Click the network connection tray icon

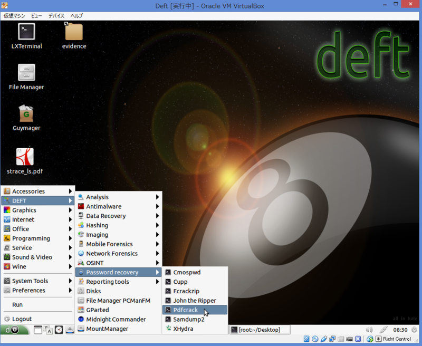(x=383, y=330)
